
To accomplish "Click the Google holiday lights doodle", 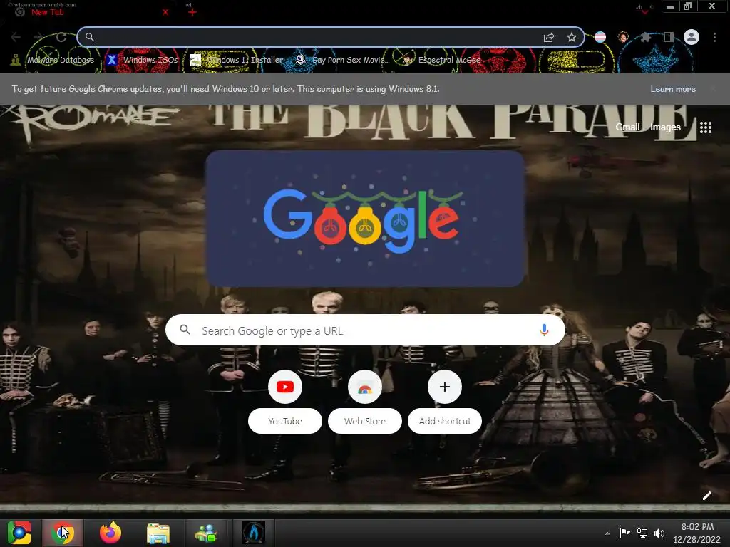I will click(x=365, y=219).
